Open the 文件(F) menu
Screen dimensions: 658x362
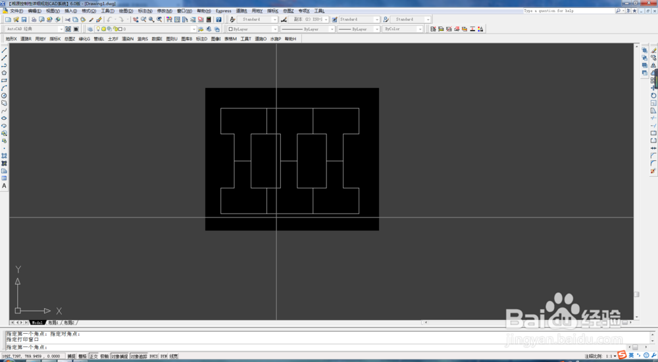(x=16, y=11)
